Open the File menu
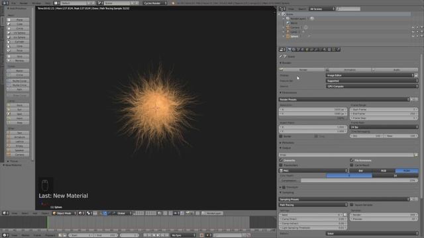 pyautogui.click(x=13, y=3)
